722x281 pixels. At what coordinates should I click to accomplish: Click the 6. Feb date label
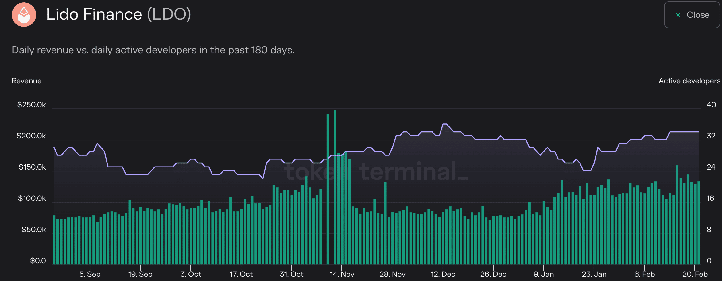(x=644, y=274)
